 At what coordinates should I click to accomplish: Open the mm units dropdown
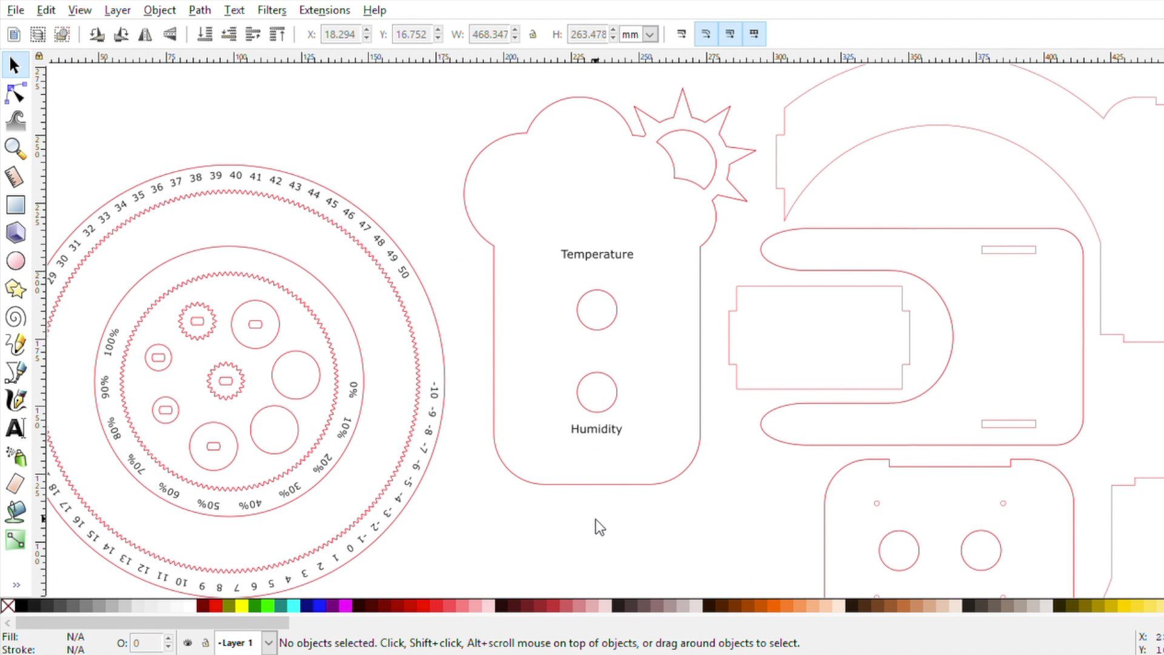coord(649,35)
